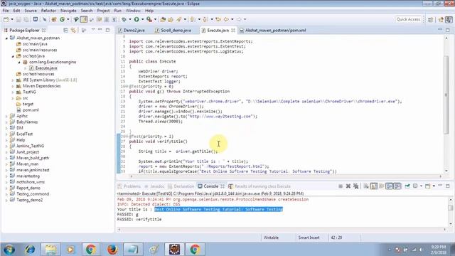Open Package Explorer View Menu triangle
Viewport: 455px width, 256px height.
click(93, 30)
